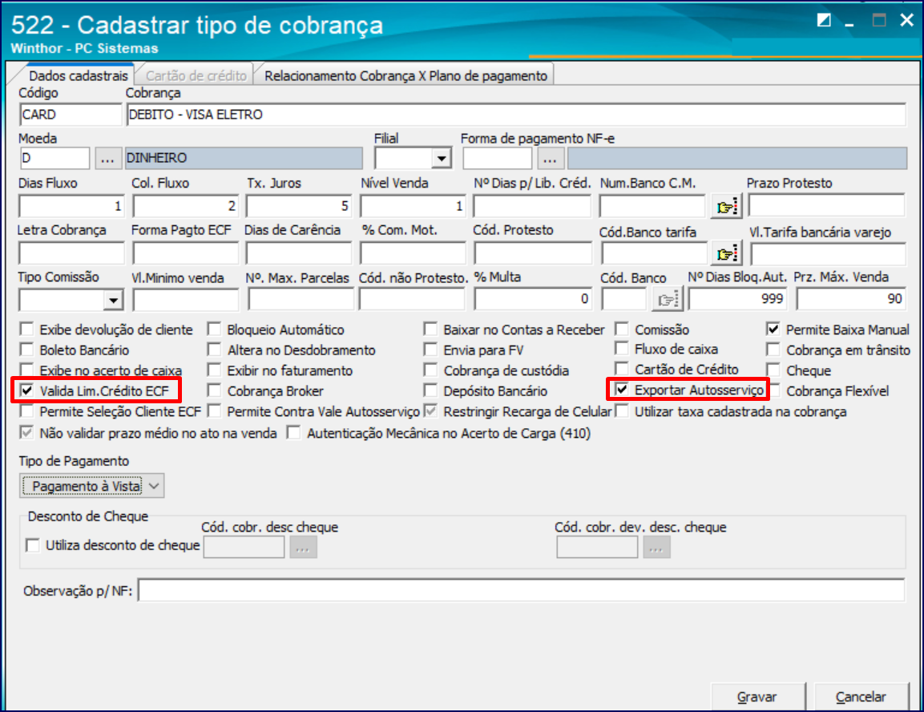924x712 pixels.
Task: Open the Forma de pagamento NF-e ellipsis button
Action: point(550,159)
